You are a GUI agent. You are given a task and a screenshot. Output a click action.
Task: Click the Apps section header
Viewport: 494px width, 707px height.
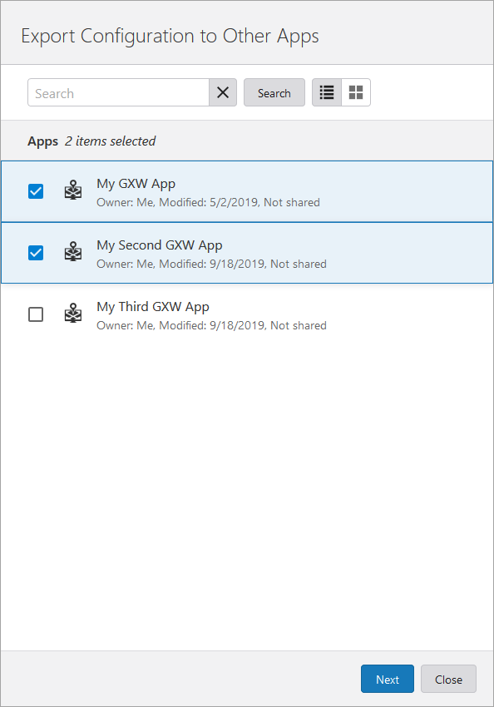tap(42, 141)
